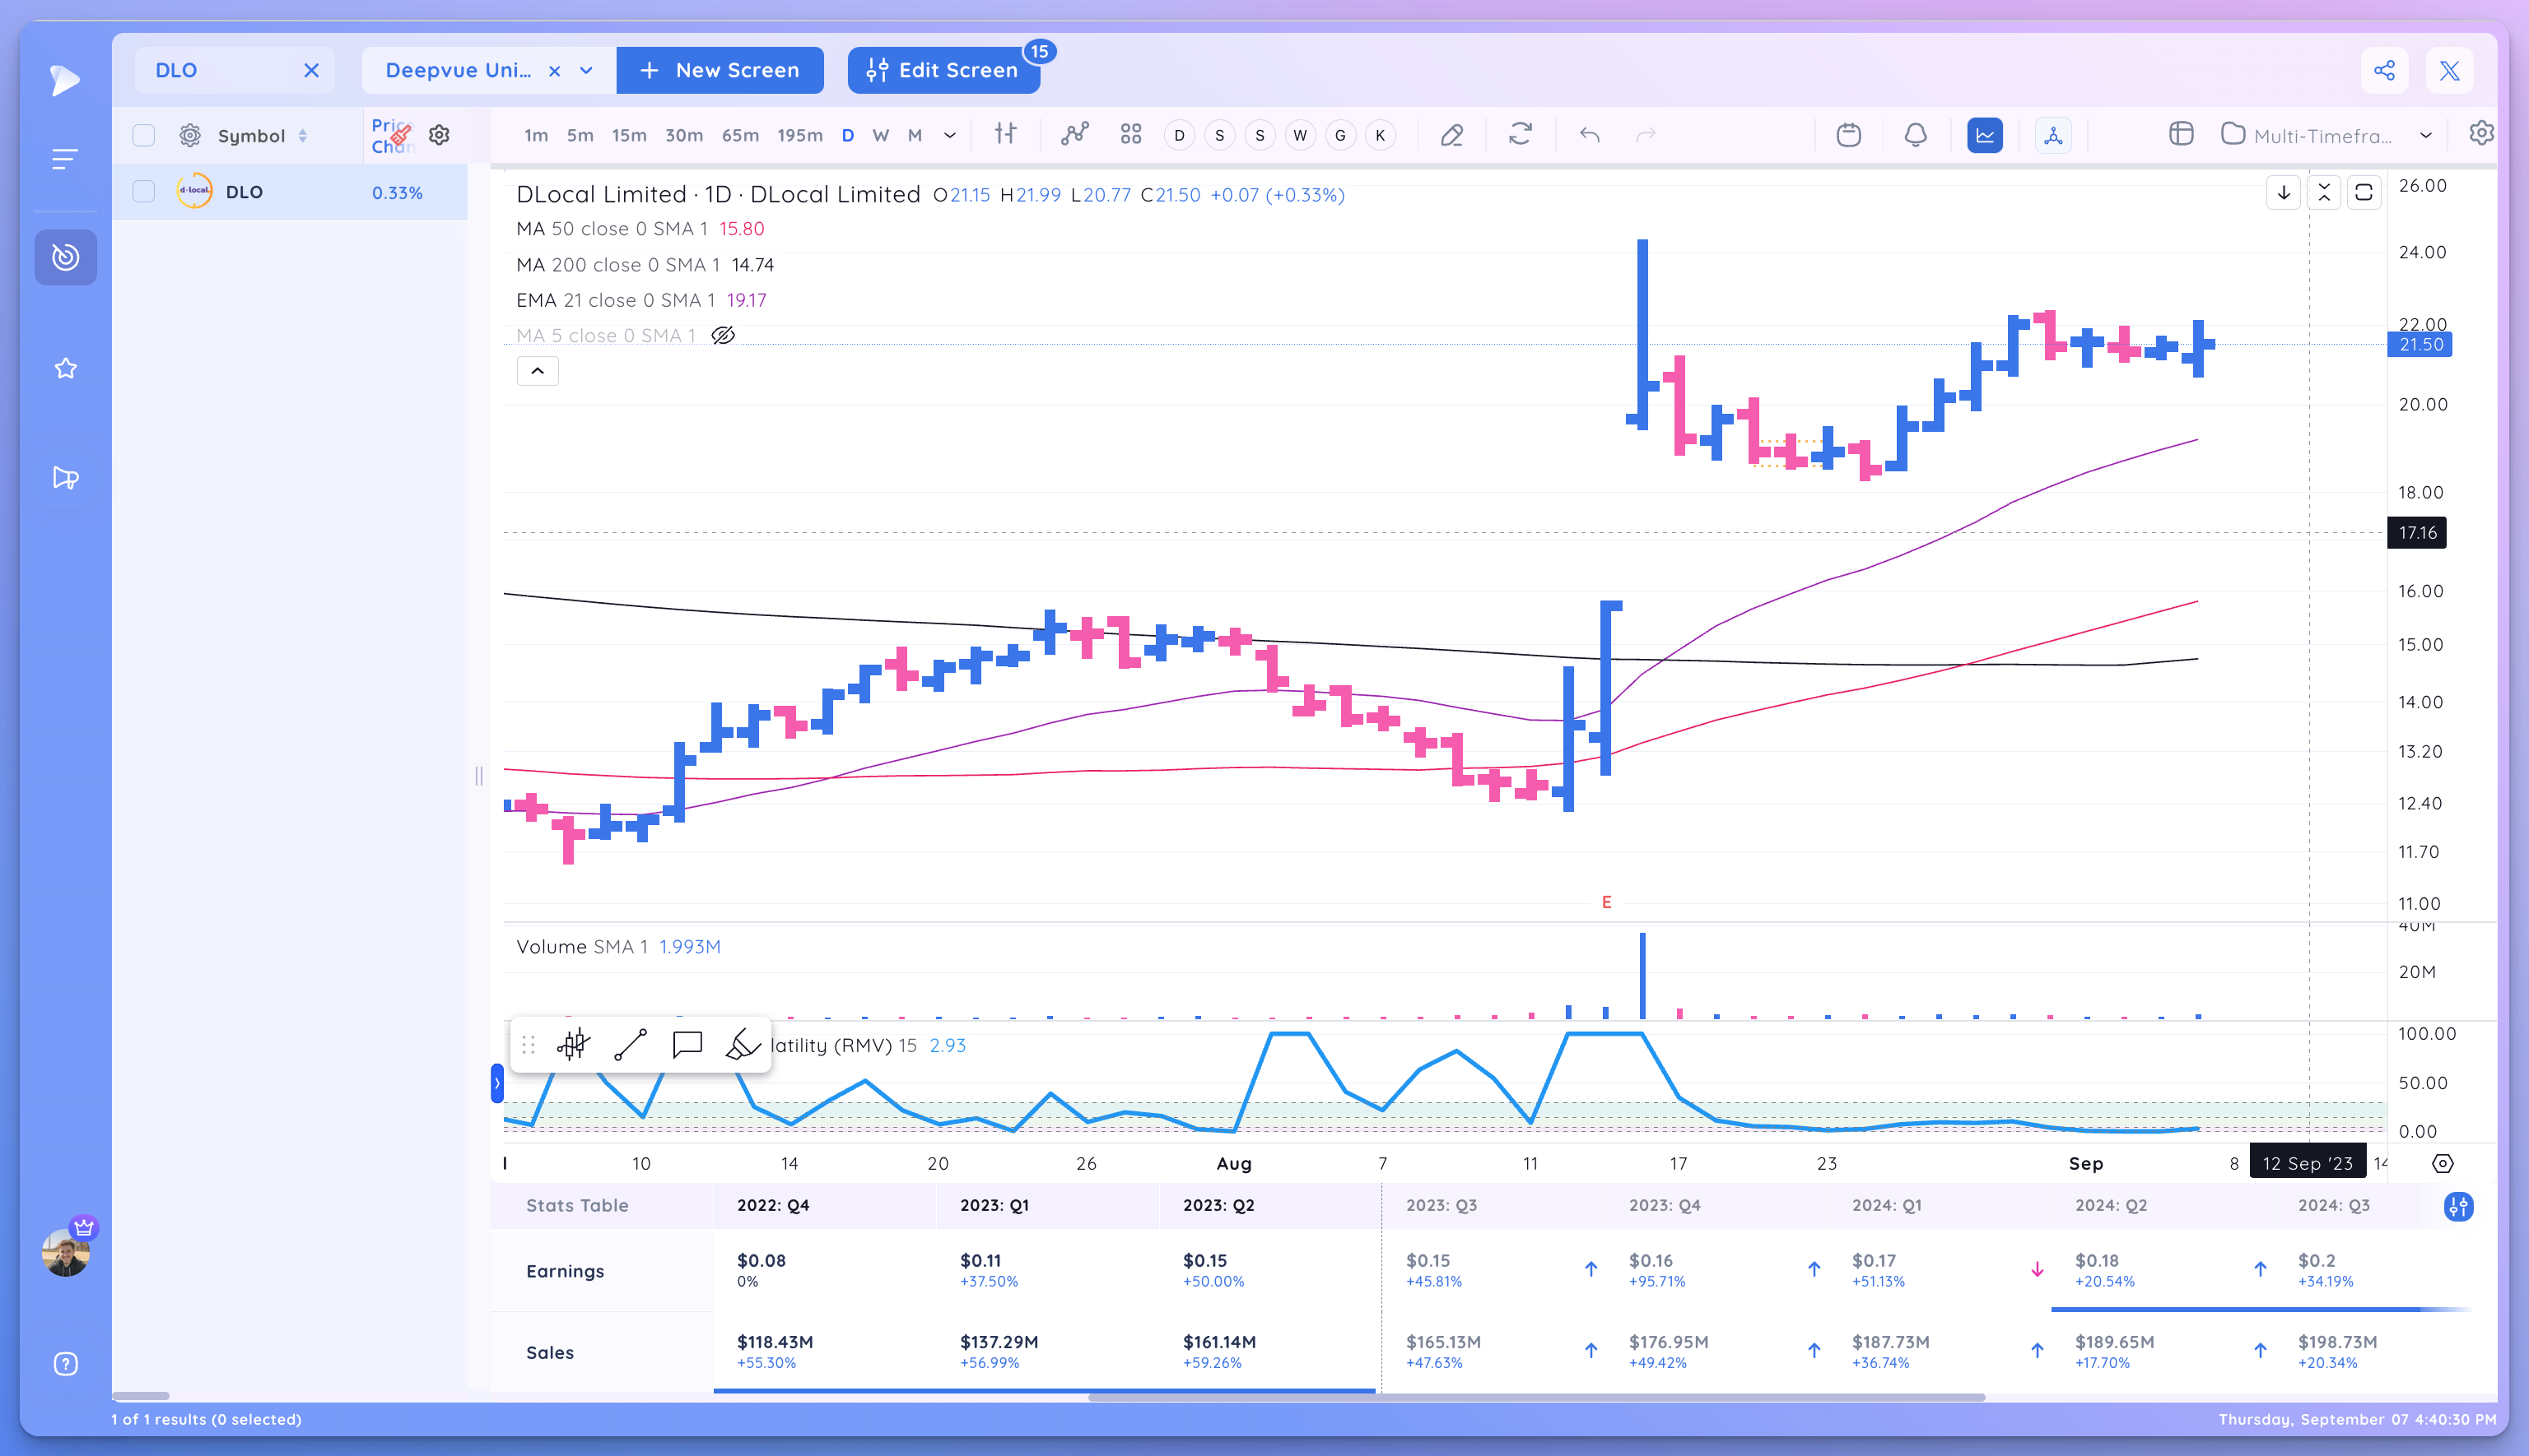
Task: Click the share icon at top right
Action: (2384, 70)
